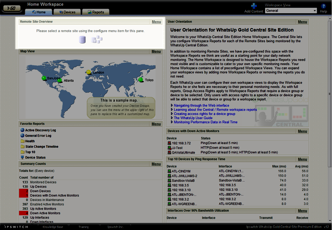Open Help via the question mark icon
Screen dimensions: 332x230
[323, 6]
